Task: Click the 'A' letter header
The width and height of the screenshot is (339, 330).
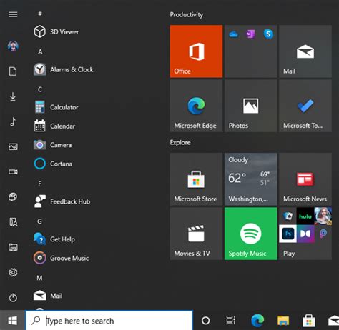Action: [40, 51]
